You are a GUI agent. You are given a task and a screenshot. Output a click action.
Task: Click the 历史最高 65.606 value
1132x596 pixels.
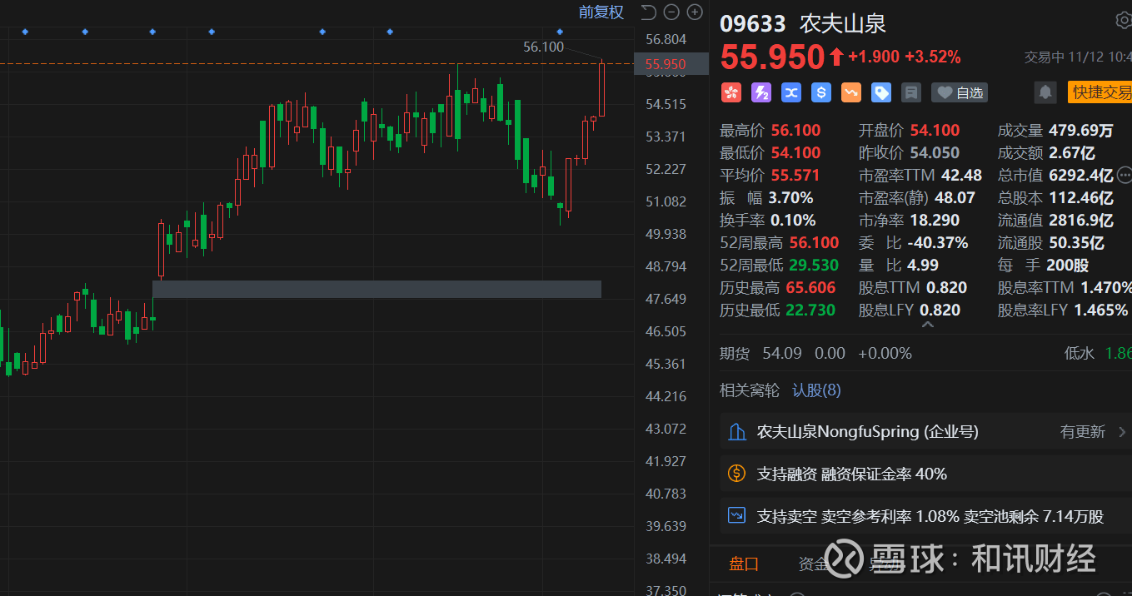pyautogui.click(x=810, y=287)
